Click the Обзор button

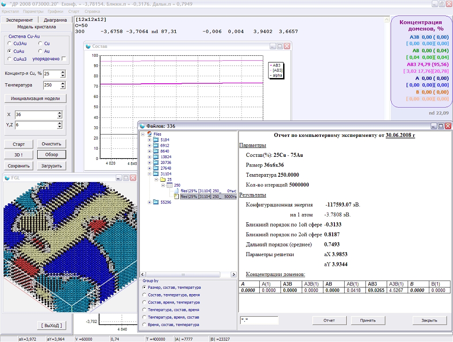tap(51, 155)
